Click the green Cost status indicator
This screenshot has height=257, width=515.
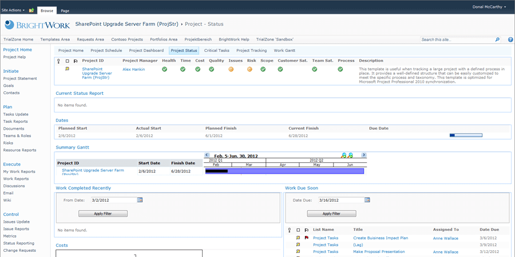[x=198, y=69]
